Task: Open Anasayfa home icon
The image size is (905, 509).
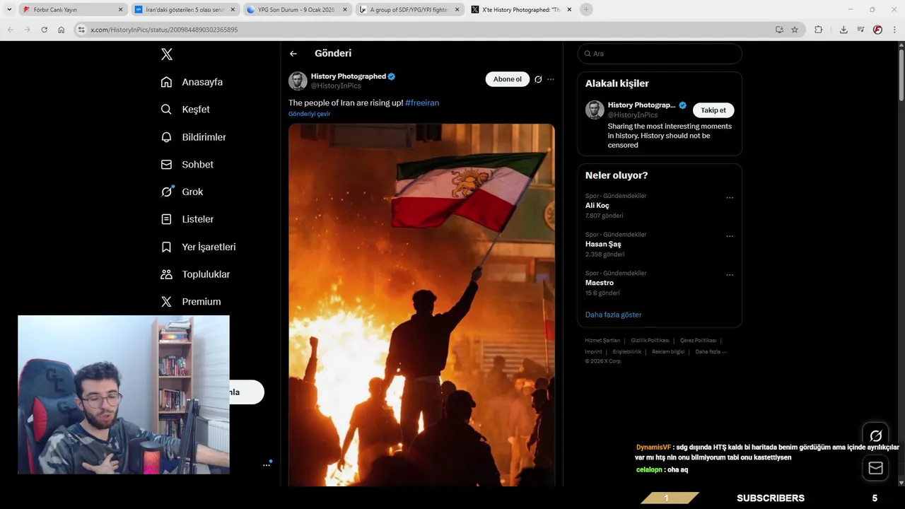Action: point(166,82)
